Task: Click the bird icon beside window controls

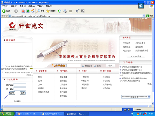Action: (141, 6)
